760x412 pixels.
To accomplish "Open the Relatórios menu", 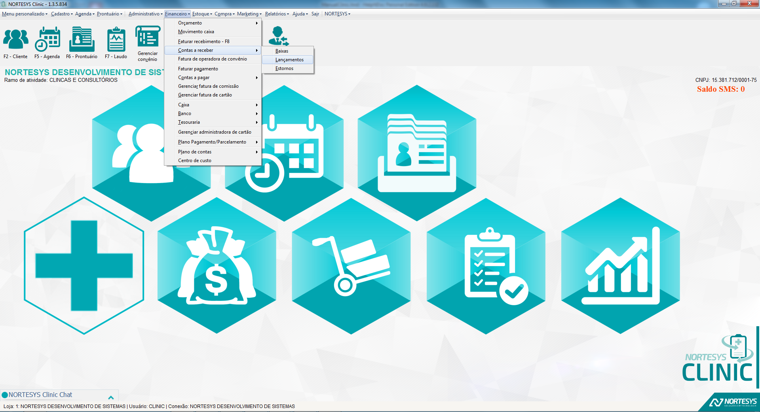I will (x=277, y=14).
